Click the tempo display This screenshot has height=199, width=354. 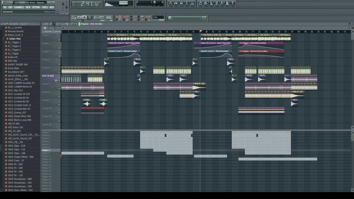pos(99,17)
